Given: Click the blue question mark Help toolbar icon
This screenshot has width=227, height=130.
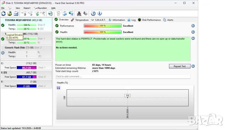Looking at the screenshot, I should tap(93, 13).
